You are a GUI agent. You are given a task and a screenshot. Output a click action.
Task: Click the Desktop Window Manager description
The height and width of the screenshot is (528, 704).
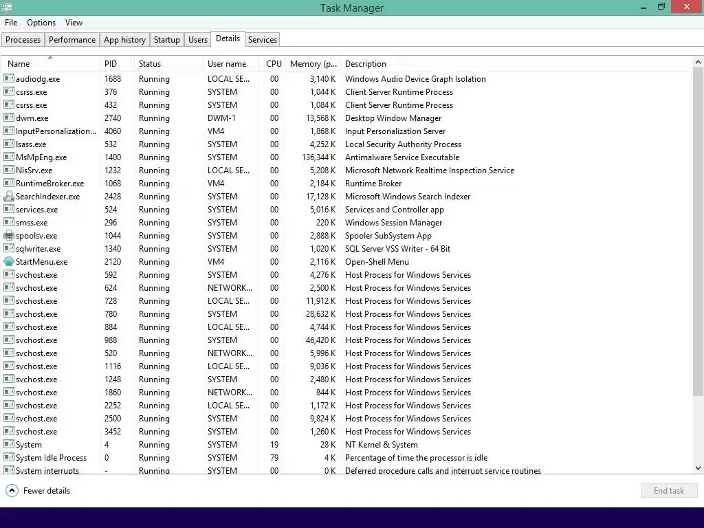click(393, 118)
